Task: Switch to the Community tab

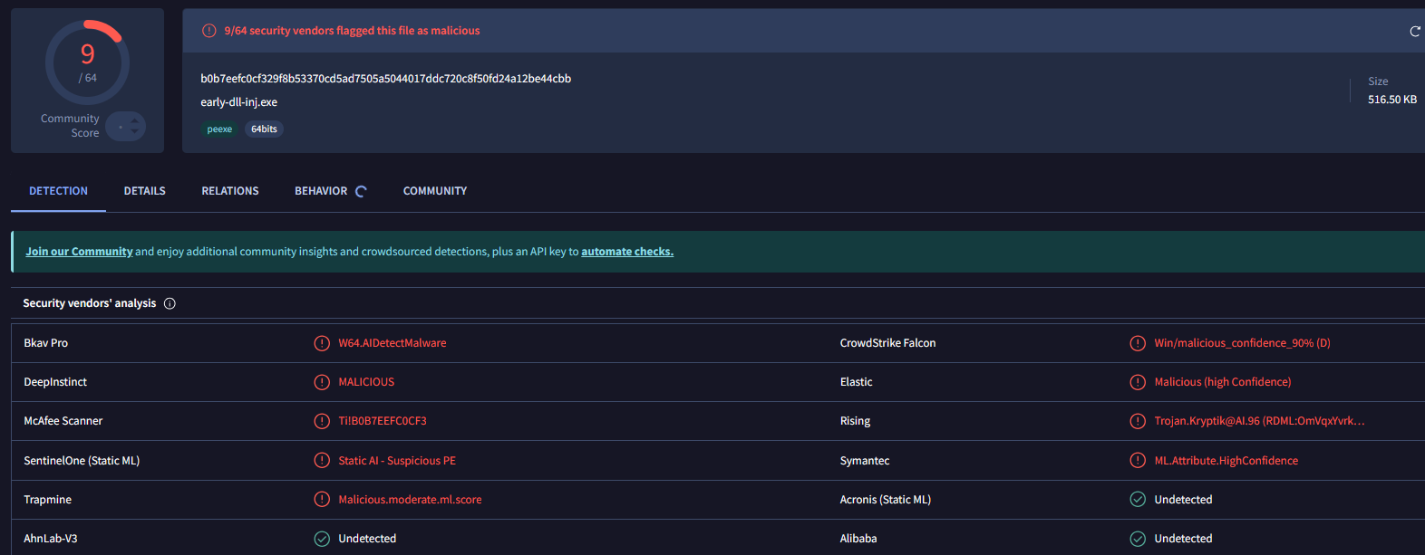Action: click(x=435, y=191)
